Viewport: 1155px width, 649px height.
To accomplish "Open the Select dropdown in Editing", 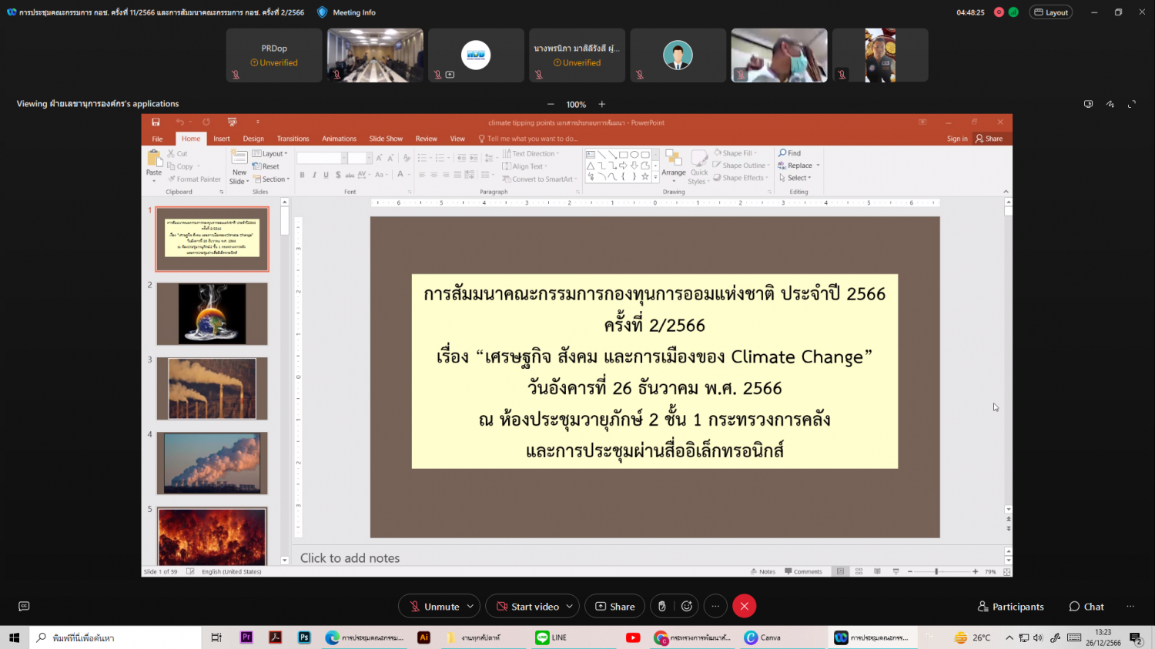I will [x=795, y=178].
